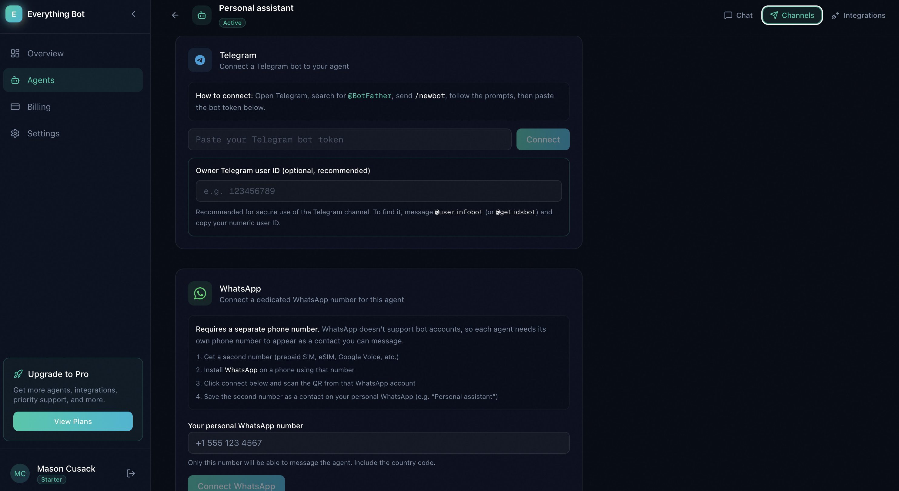Open the @BotFather link
Viewport: 899px width, 491px height.
tap(369, 95)
